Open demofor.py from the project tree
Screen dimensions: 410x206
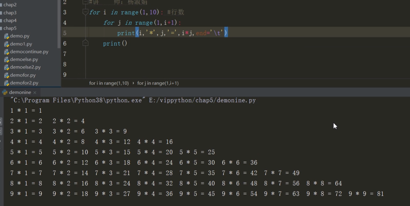(x=23, y=75)
